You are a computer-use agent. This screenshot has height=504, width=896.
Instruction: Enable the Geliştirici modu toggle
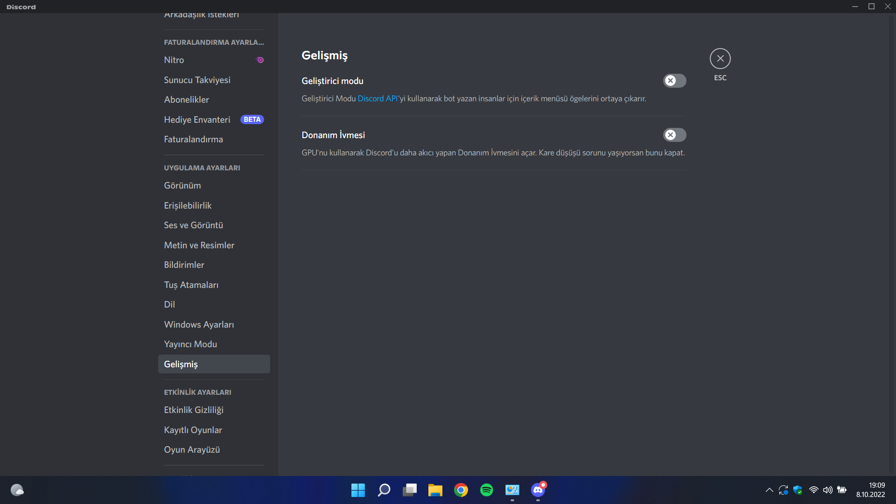tap(674, 81)
